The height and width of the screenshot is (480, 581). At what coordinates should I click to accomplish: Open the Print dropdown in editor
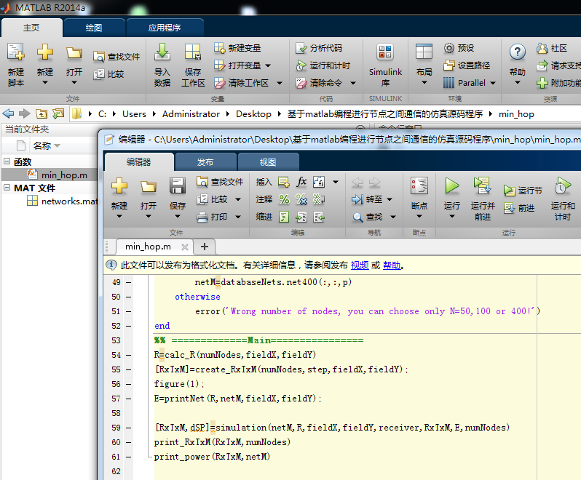[238, 217]
